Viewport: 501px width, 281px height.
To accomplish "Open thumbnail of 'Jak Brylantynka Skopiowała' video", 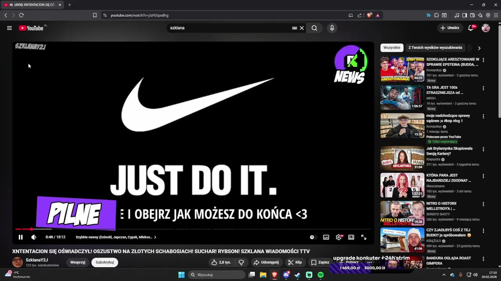I will [x=402, y=158].
